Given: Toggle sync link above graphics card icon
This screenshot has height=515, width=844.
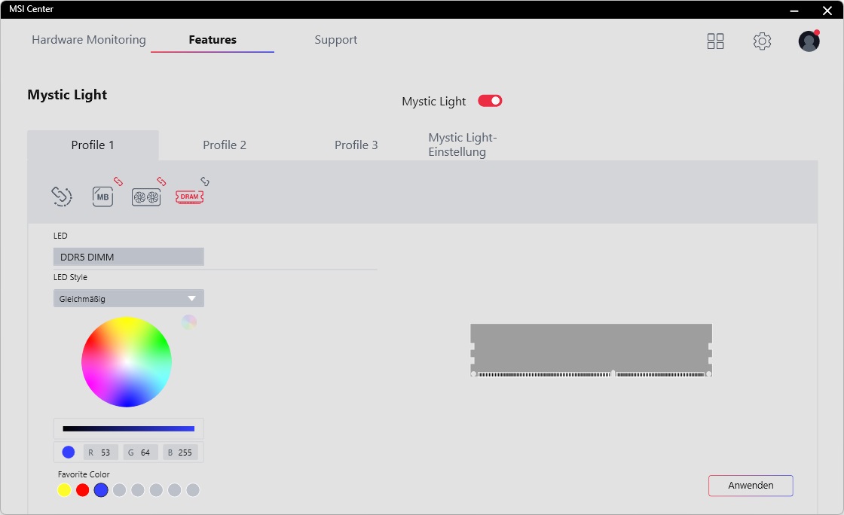Looking at the screenshot, I should coord(161,181).
